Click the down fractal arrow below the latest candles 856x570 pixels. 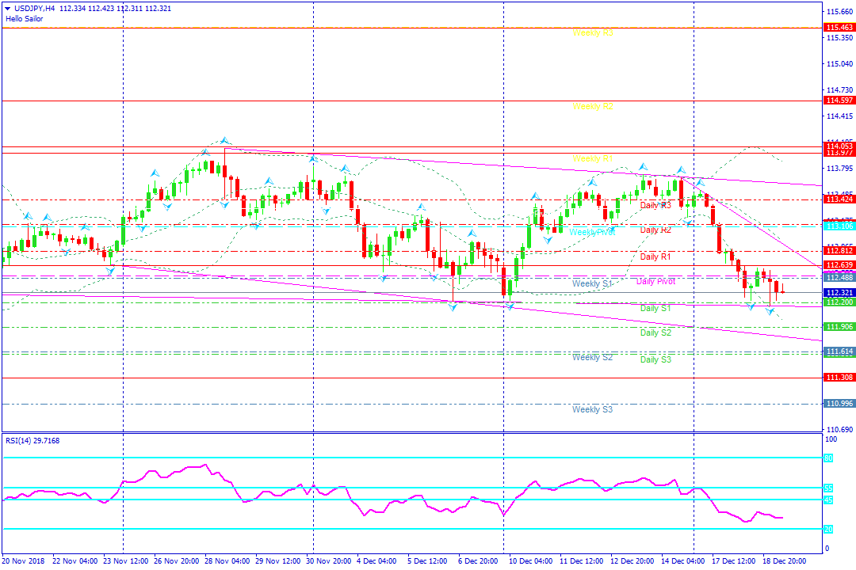coord(769,312)
